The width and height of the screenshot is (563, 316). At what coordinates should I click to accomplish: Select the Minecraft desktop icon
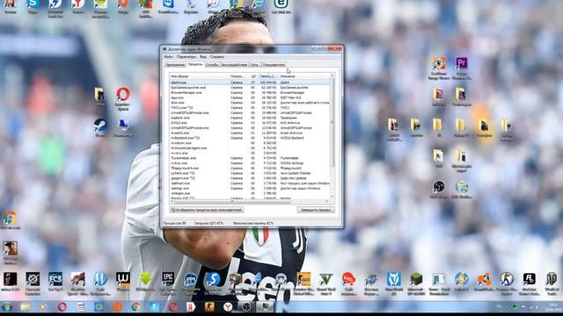416,284
